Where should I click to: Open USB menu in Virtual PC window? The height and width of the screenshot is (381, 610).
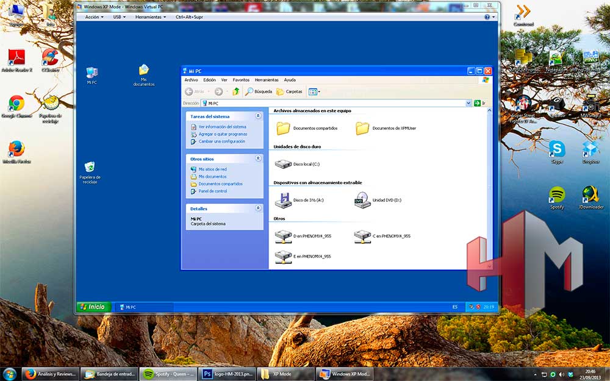(120, 17)
